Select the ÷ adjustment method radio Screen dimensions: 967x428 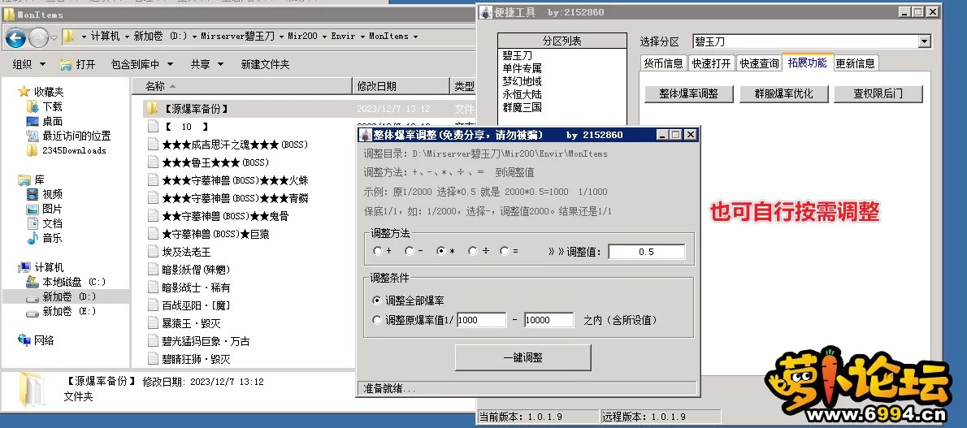(472, 251)
